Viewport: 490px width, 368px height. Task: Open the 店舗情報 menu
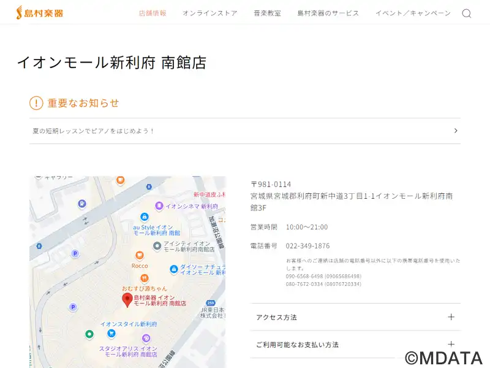click(x=153, y=13)
